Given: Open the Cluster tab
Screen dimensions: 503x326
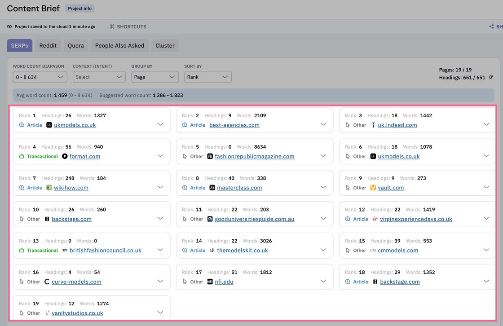Looking at the screenshot, I should click(165, 45).
